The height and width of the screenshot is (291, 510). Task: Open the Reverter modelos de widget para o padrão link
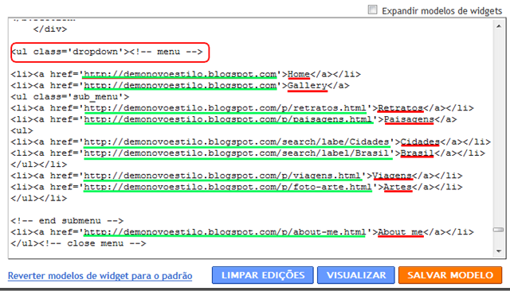coord(100,276)
